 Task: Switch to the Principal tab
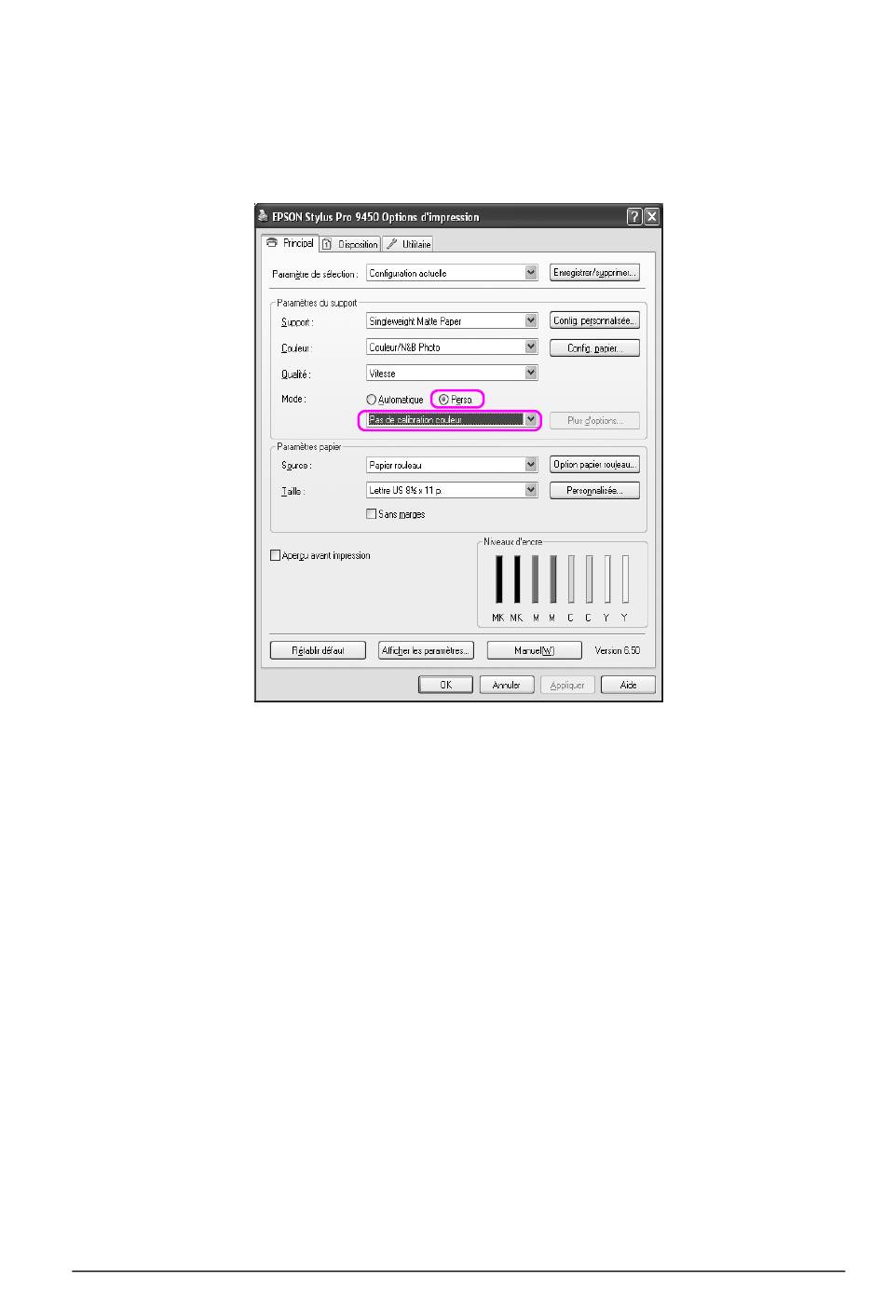(x=290, y=243)
